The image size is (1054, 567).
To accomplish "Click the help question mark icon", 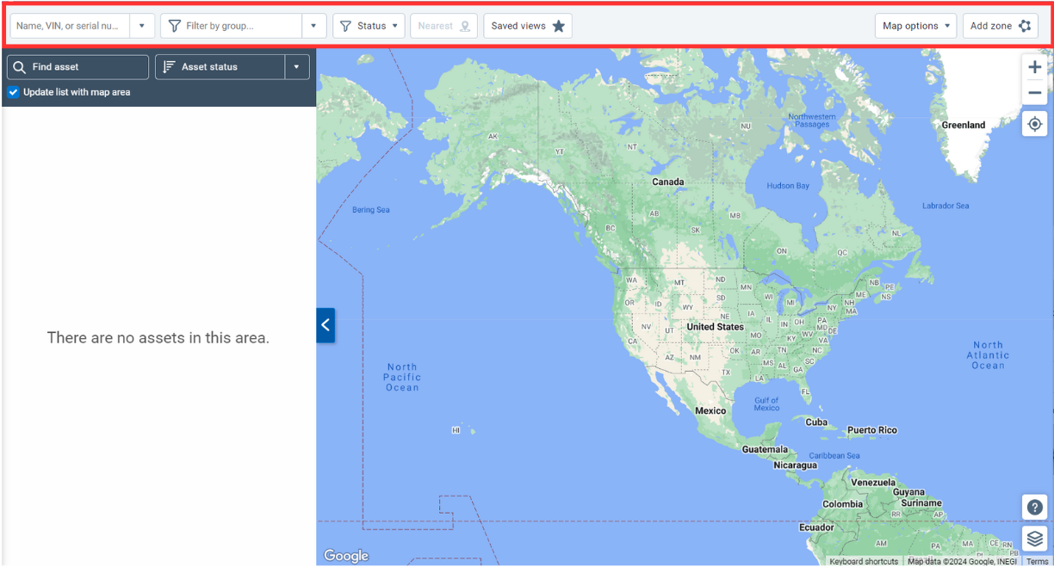I will tap(1034, 507).
